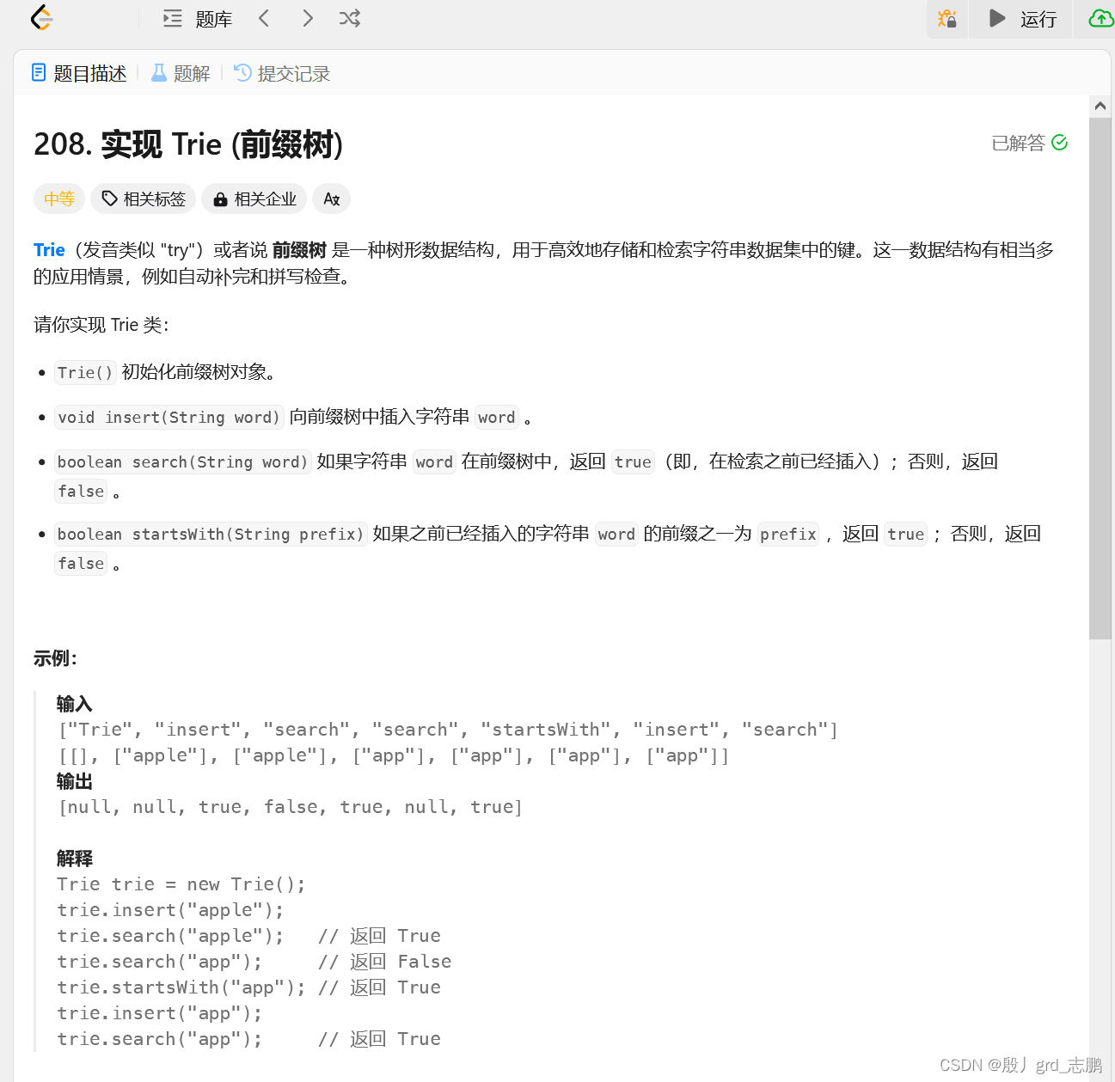1115x1082 pixels.
Task: Click the 输出 label in example
Action: coord(74,781)
